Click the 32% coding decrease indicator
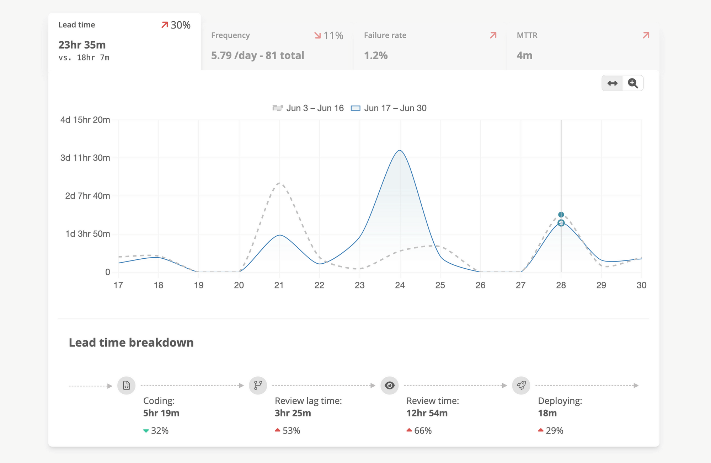This screenshot has width=711, height=463. coord(155,430)
